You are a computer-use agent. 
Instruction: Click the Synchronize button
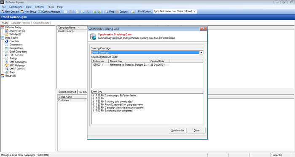177,130
